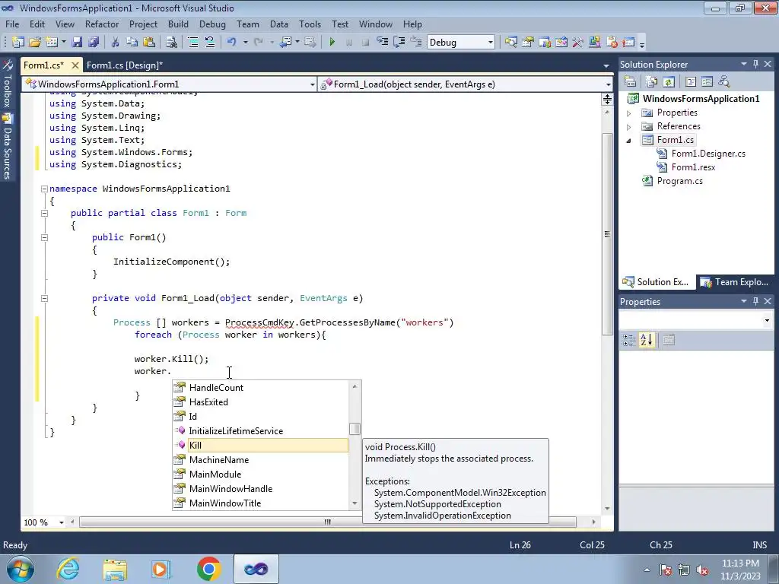
Task: Start debugging with the green play icon
Action: [332, 43]
